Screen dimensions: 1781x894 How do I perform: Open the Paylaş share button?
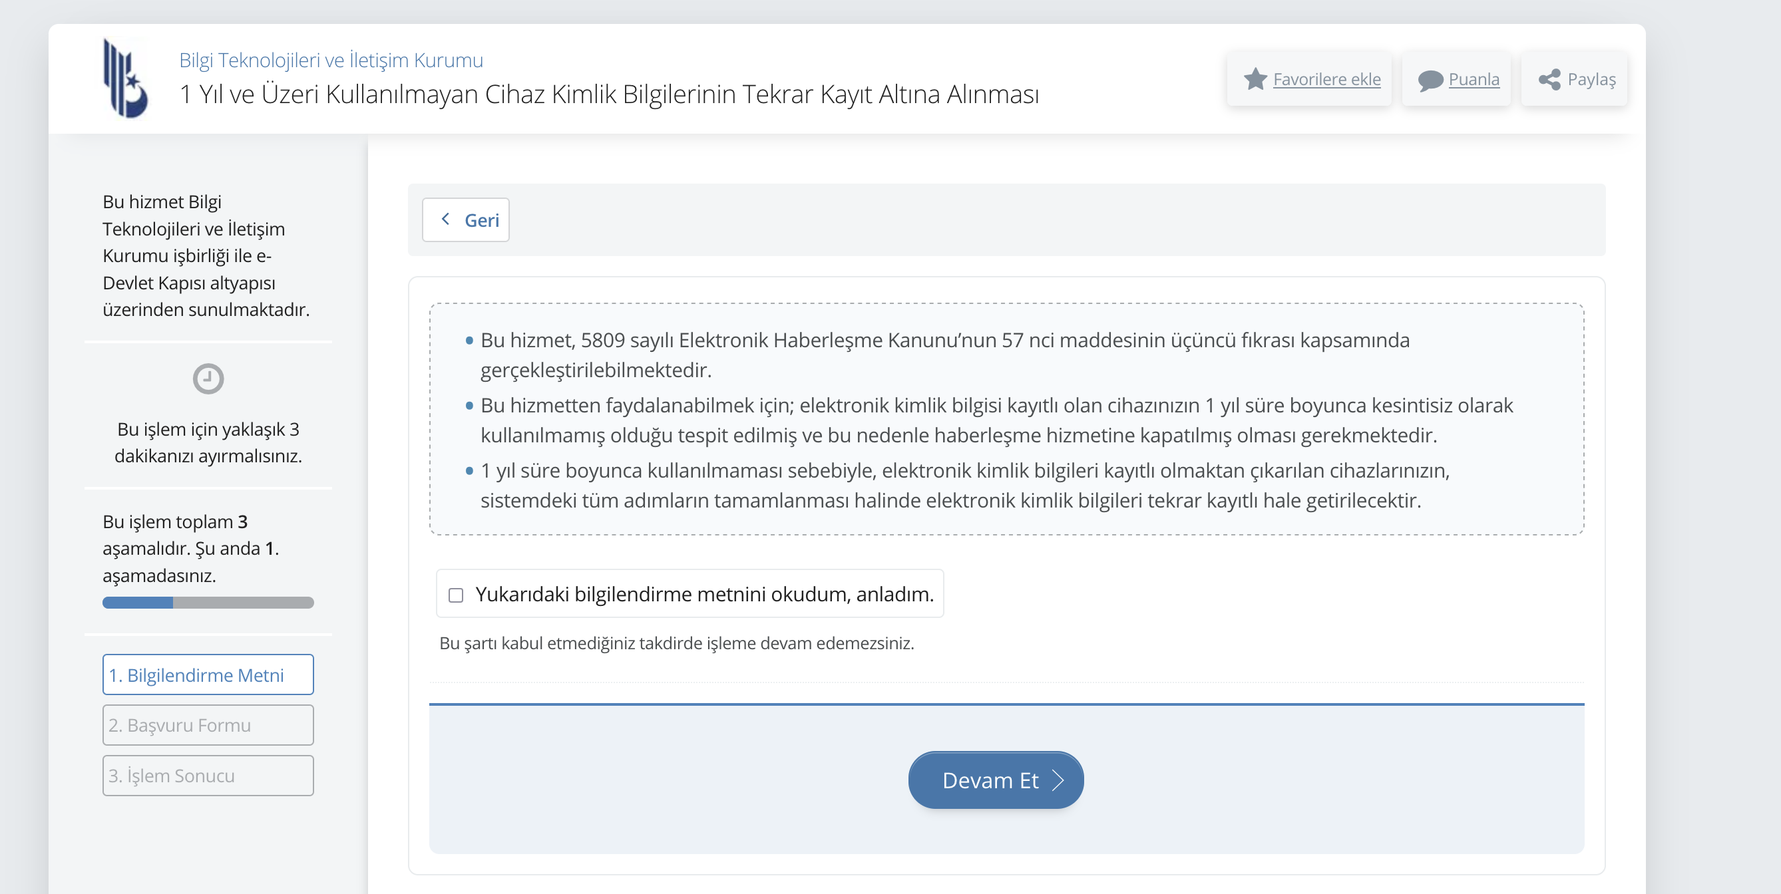coord(1574,78)
